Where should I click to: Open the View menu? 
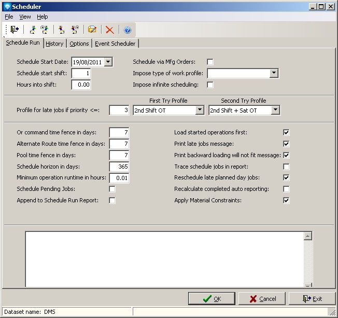point(25,17)
